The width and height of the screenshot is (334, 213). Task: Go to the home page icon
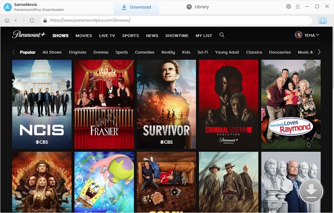(7, 21)
